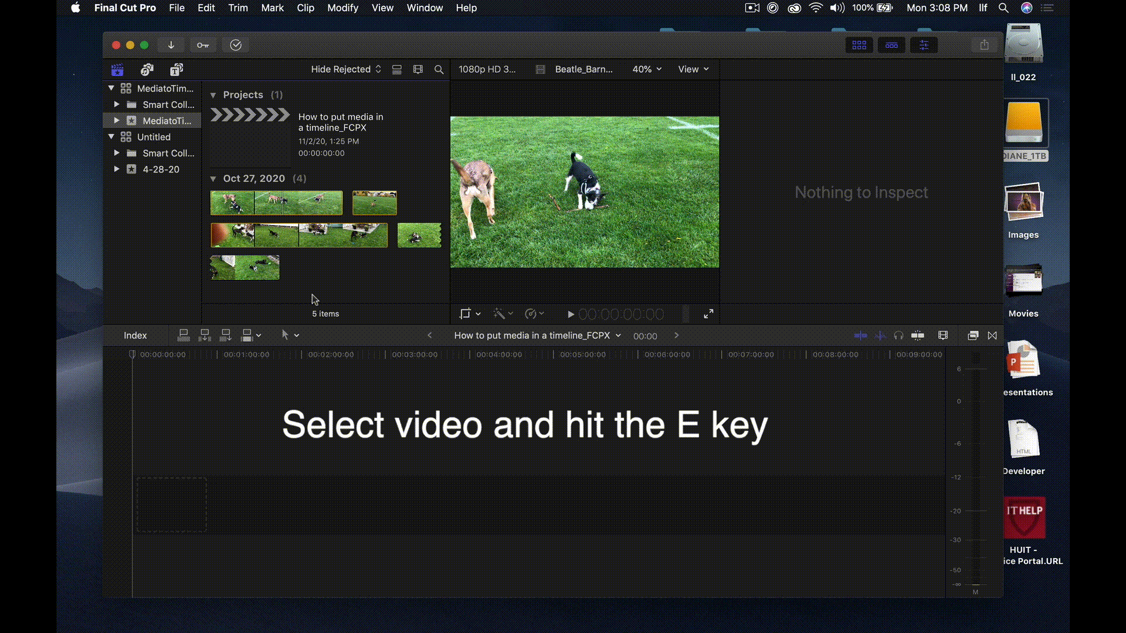Viewport: 1126px width, 633px height.
Task: Open Photos and Audio sidebar icon
Action: pos(147,70)
